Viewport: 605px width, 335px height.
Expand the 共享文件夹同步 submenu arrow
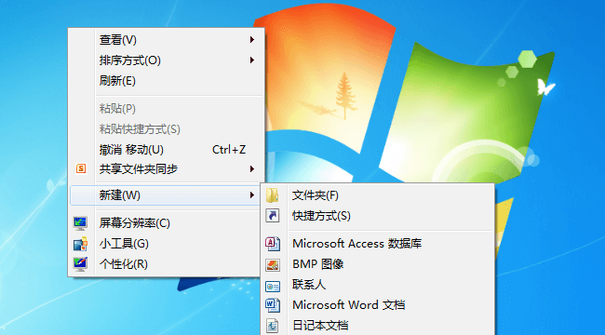pos(252,168)
